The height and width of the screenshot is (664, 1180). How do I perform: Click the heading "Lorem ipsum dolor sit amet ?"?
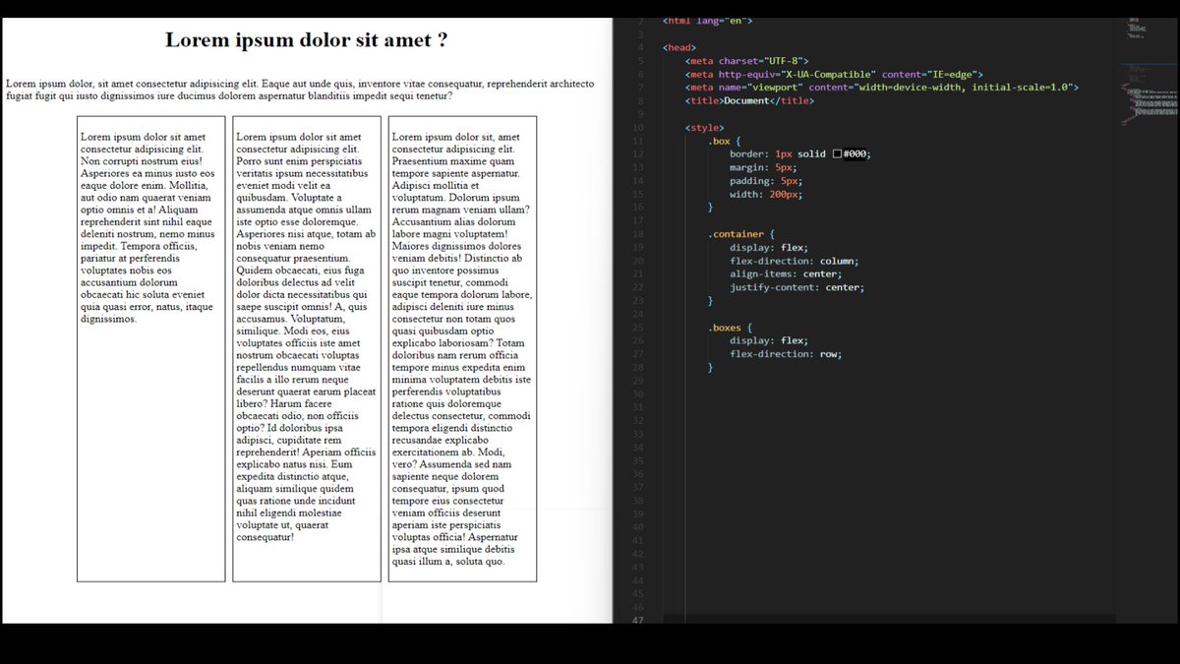pos(307,40)
